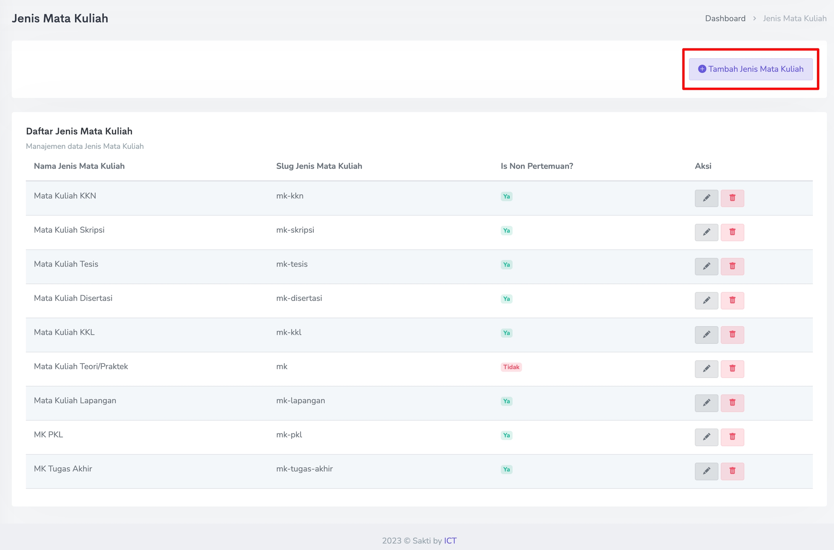Image resolution: width=834 pixels, height=550 pixels.
Task: Open the ICT footer link
Action: coord(450,541)
